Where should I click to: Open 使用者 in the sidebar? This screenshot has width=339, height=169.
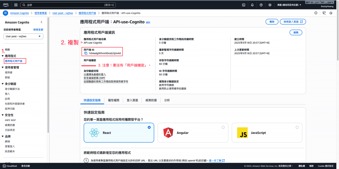click(x=8, y=73)
